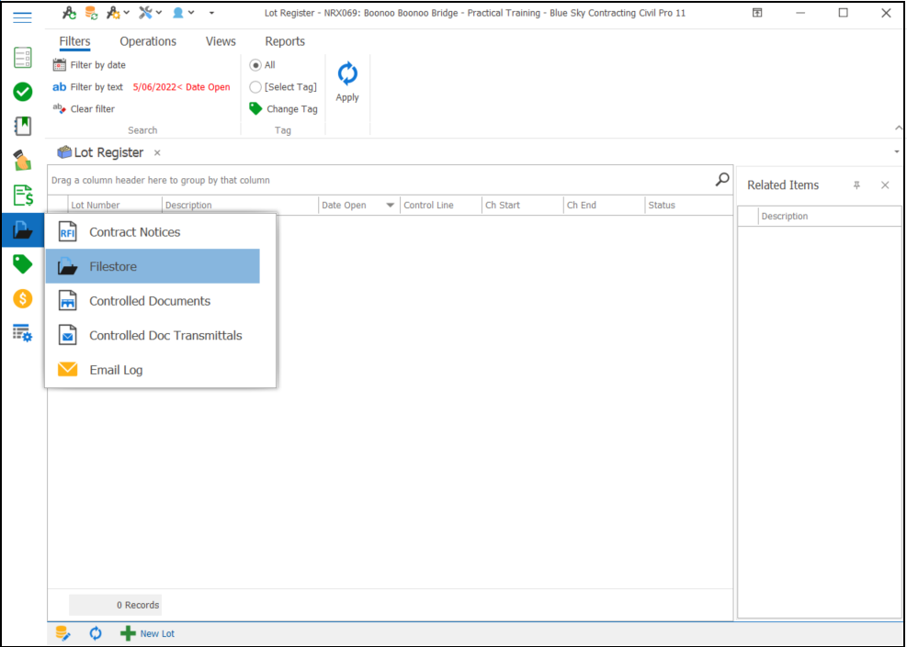Choose Controlled Doc Transmittals menu entry
907x647 pixels.
(165, 336)
